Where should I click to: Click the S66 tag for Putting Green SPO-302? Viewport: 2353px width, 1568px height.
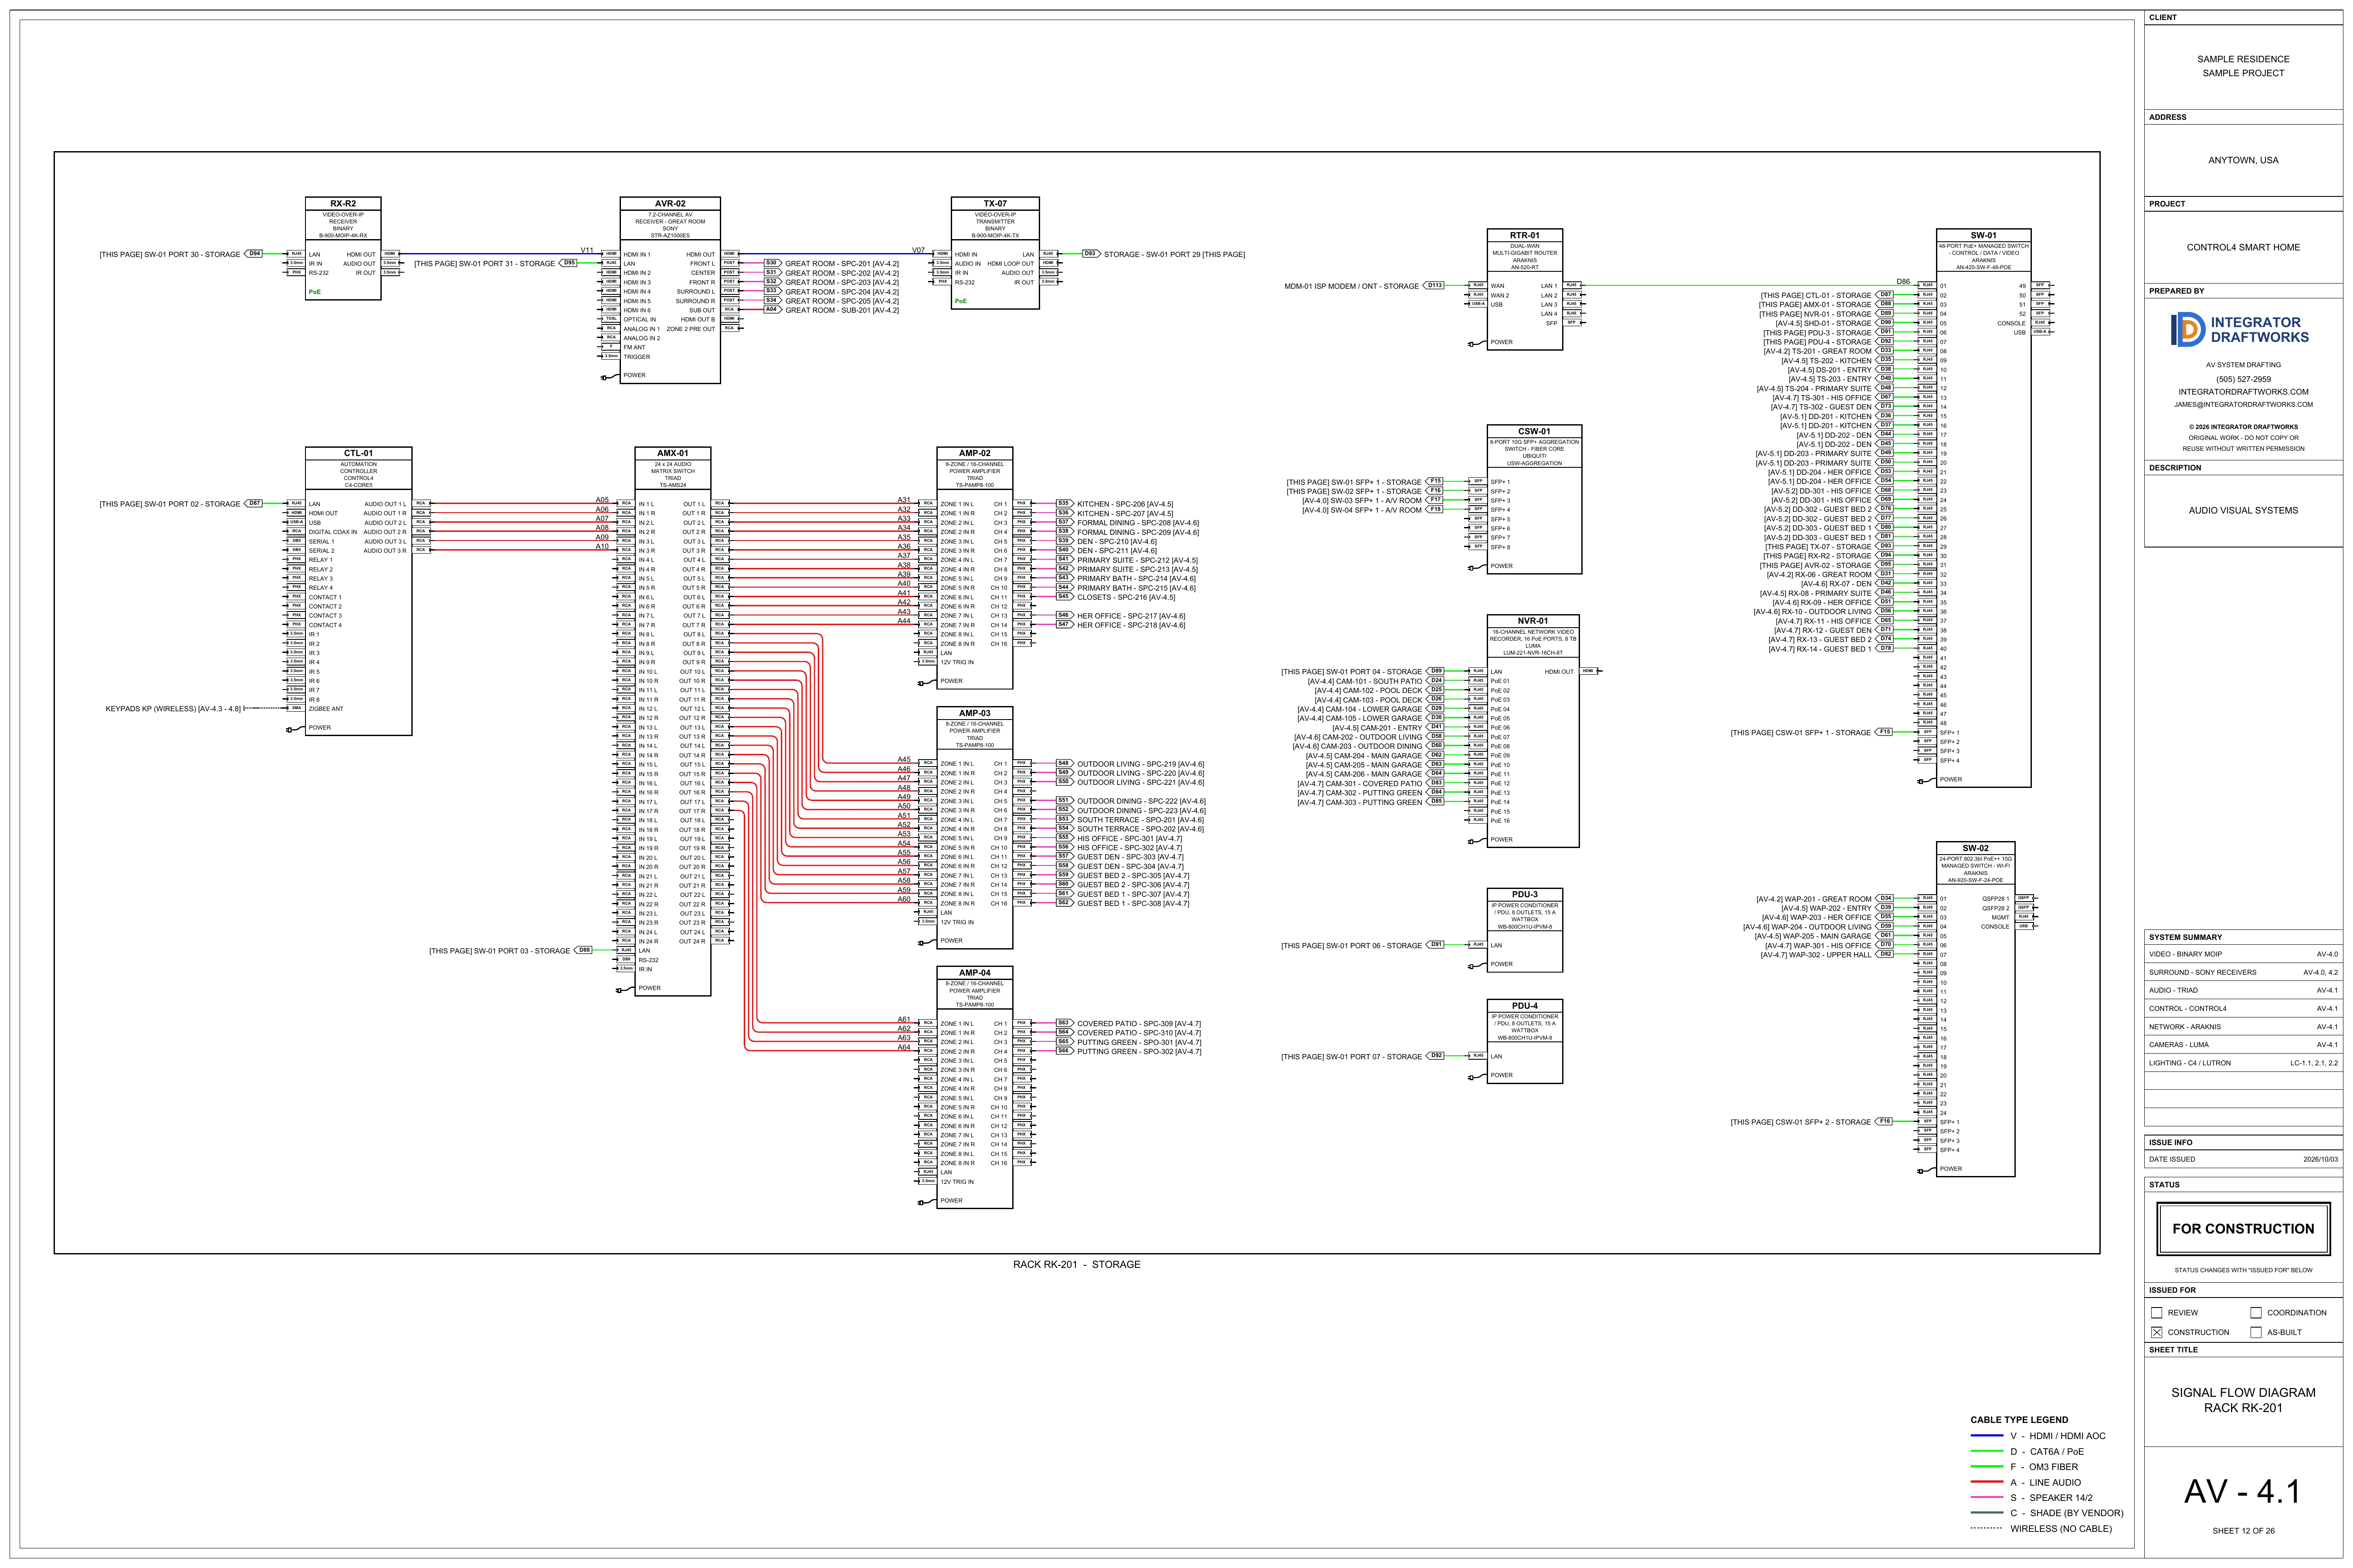(x=1064, y=1051)
